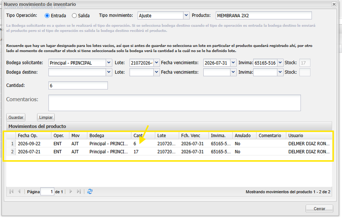Click the Guardar button

tap(16, 117)
